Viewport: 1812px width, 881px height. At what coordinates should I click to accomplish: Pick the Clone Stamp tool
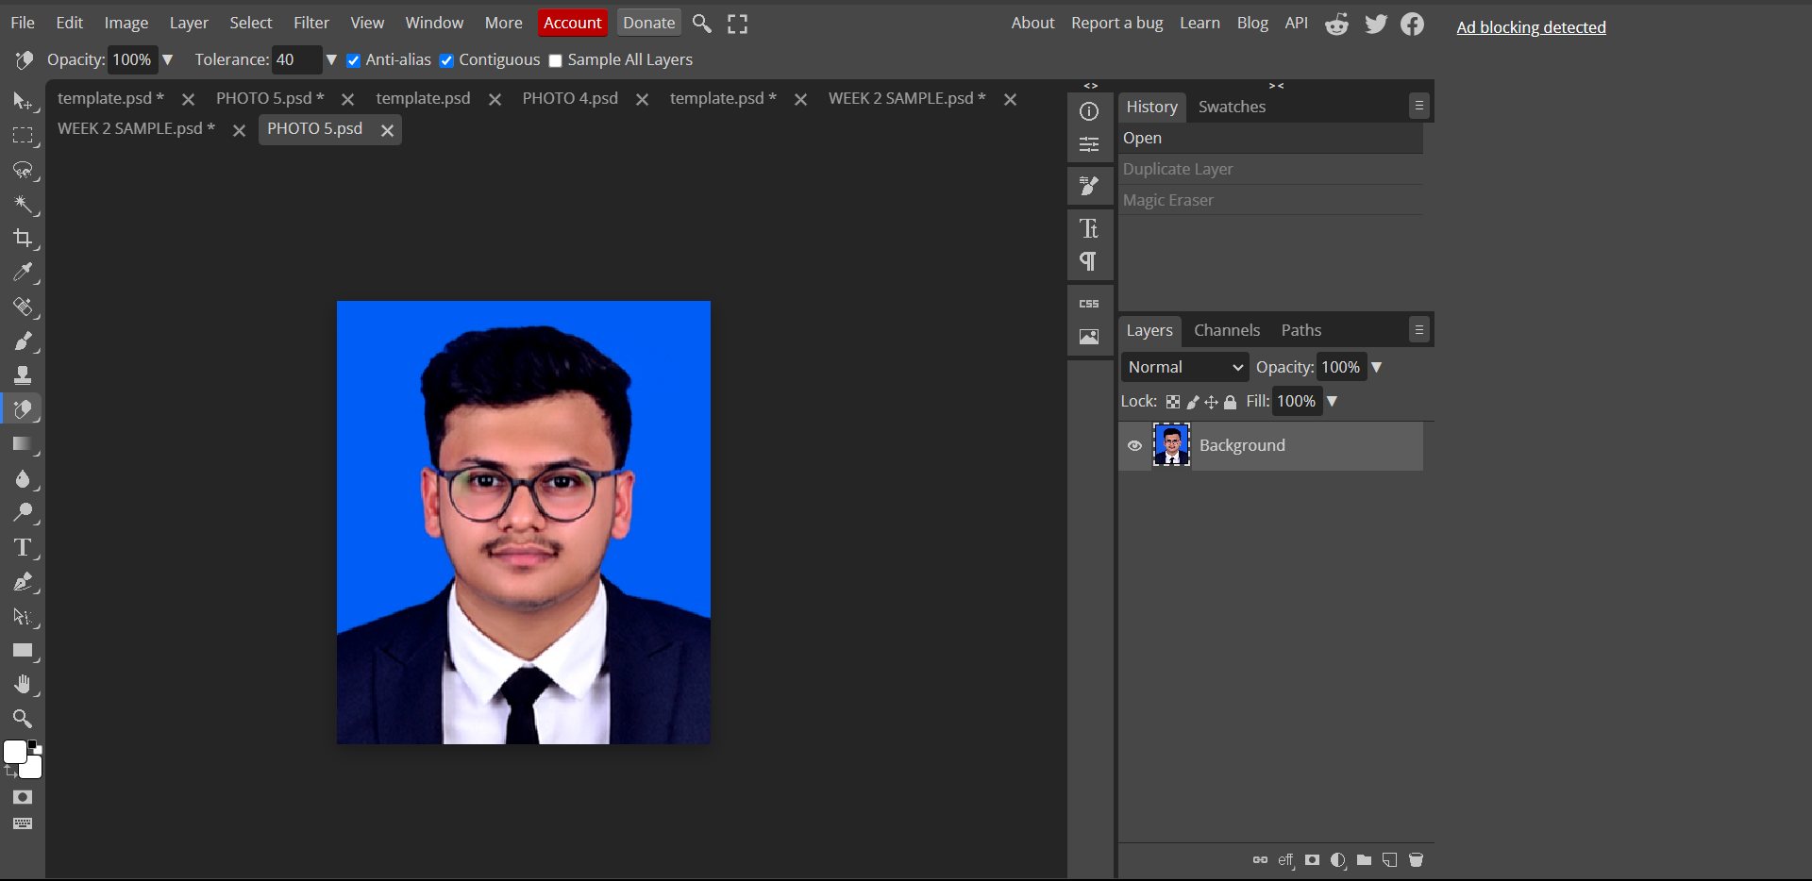(23, 375)
